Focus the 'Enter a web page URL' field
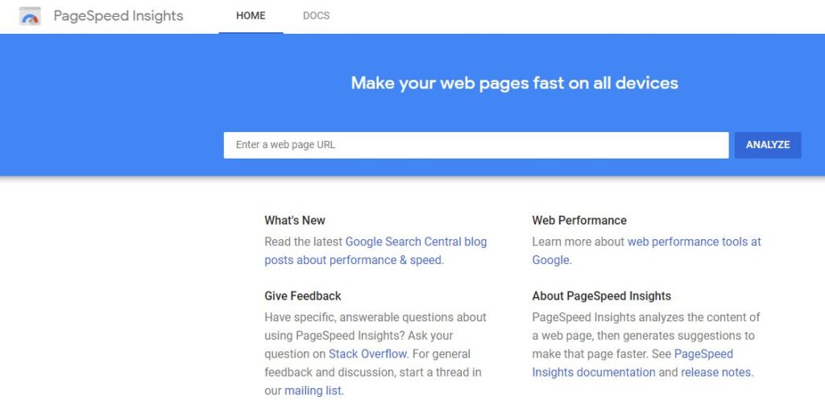 click(x=475, y=145)
